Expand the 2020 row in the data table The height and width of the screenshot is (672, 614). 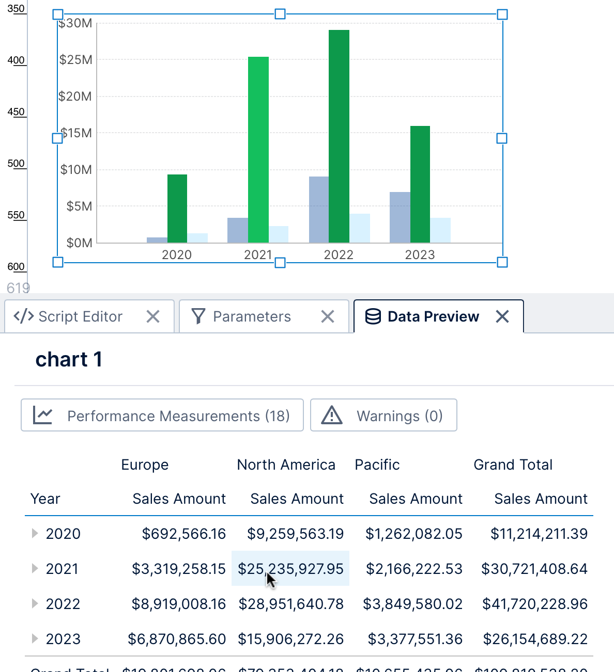pyautogui.click(x=35, y=534)
